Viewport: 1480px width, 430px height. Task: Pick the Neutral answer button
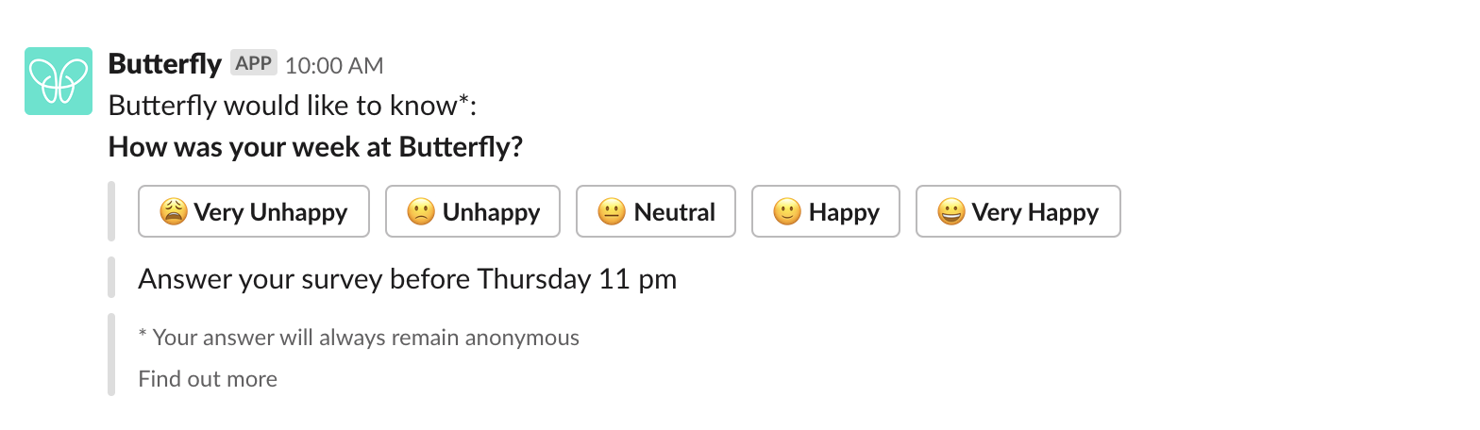656,211
